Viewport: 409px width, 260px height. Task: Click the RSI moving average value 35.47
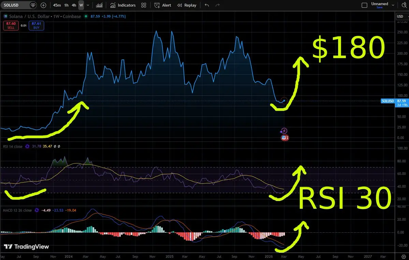pos(47,146)
